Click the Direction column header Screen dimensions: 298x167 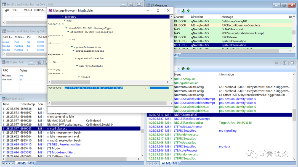pos(197,17)
